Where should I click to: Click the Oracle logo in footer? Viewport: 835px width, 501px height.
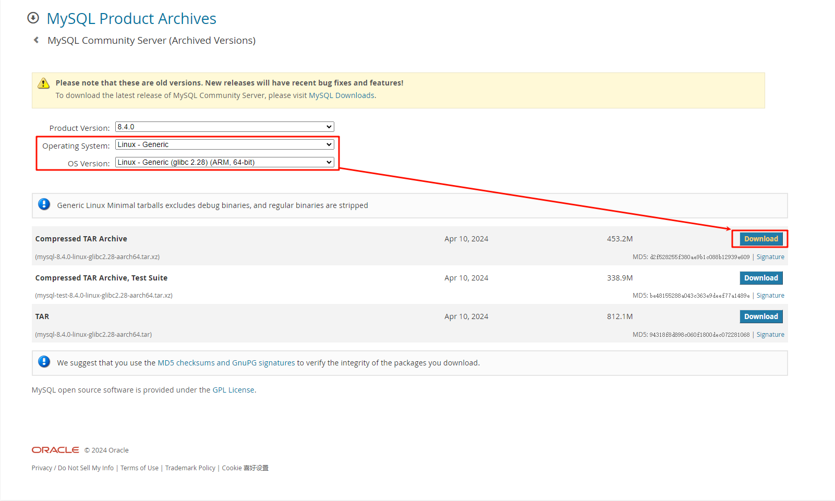click(x=55, y=450)
